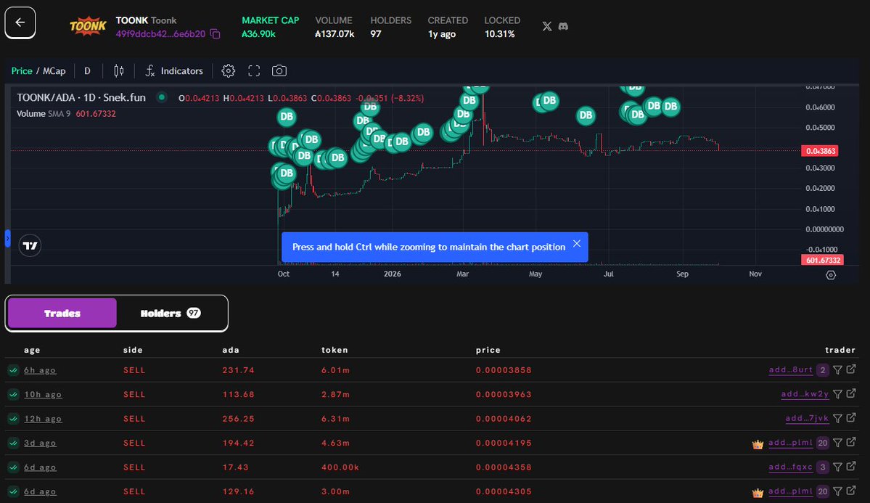Expand the left side chart panel handle

coord(8,238)
